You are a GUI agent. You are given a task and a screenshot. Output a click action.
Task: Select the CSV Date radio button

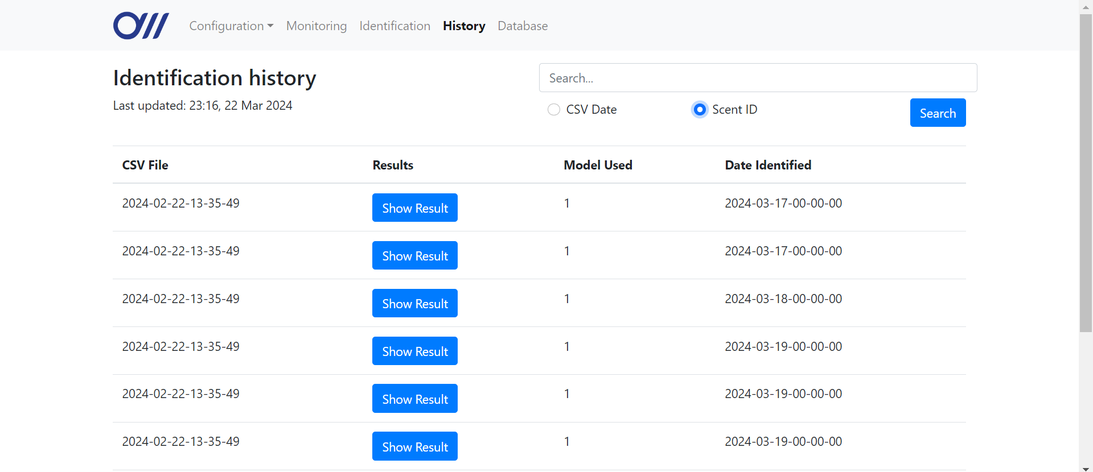coord(554,110)
